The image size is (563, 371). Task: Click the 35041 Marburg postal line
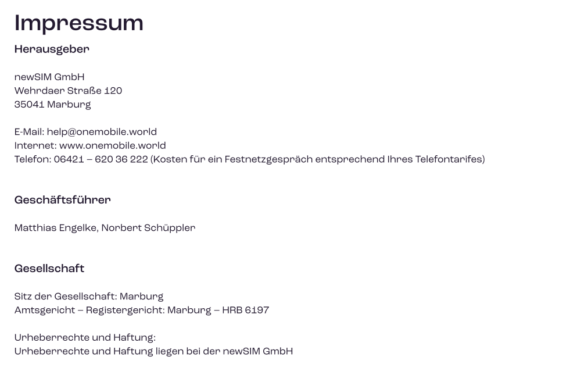[52, 105]
